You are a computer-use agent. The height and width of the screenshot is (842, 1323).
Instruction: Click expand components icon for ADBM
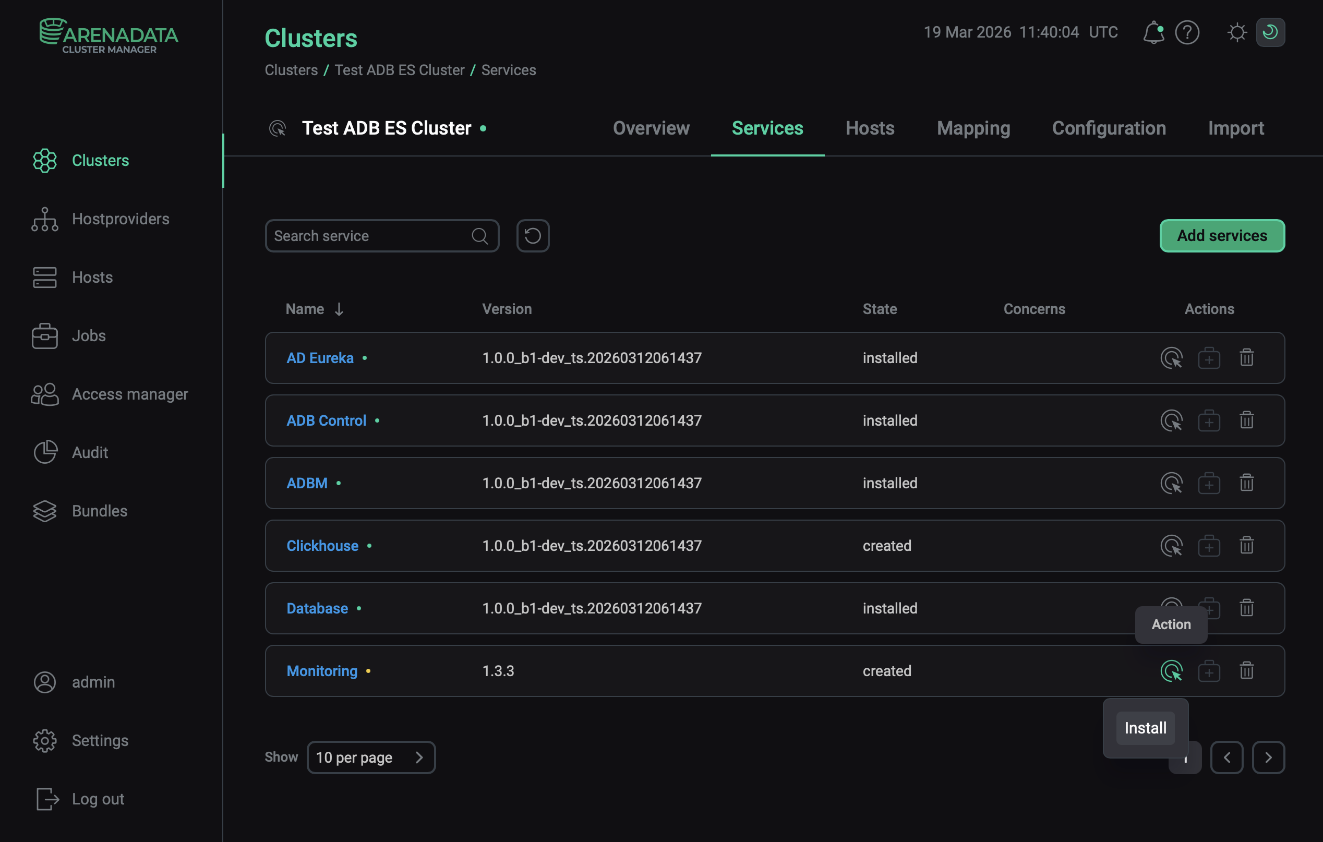pos(1209,483)
